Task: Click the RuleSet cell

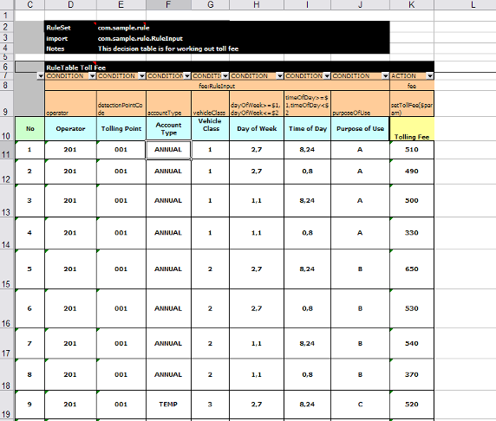Action: click(x=70, y=28)
